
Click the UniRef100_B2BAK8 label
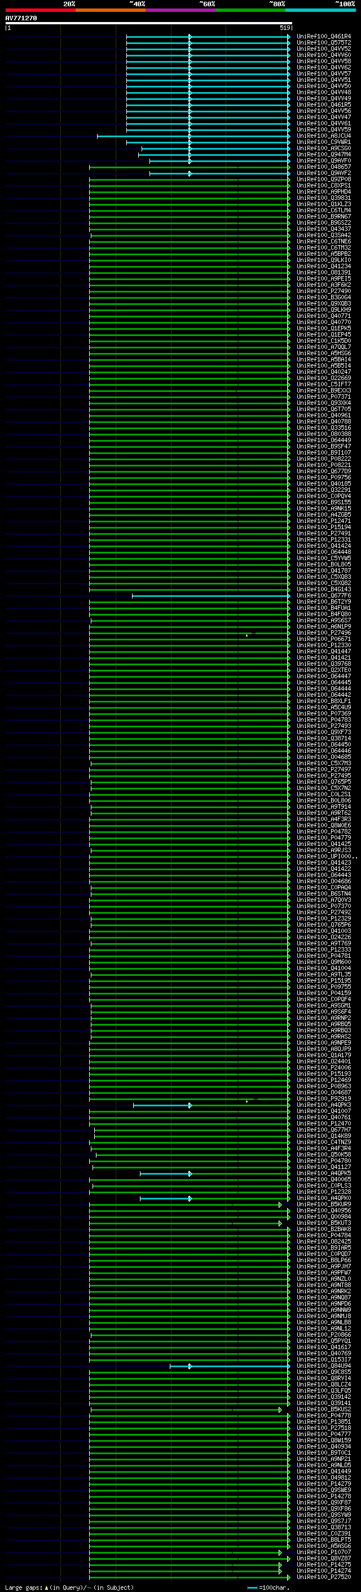click(x=324, y=1229)
